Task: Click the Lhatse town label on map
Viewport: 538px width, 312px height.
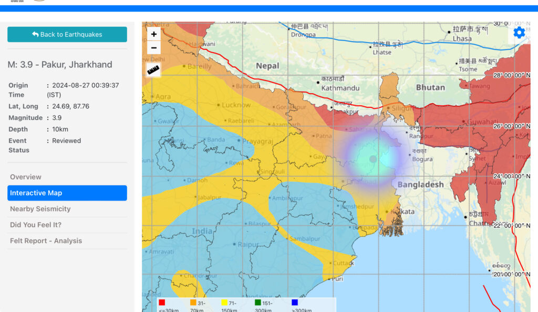Action: click(382, 52)
